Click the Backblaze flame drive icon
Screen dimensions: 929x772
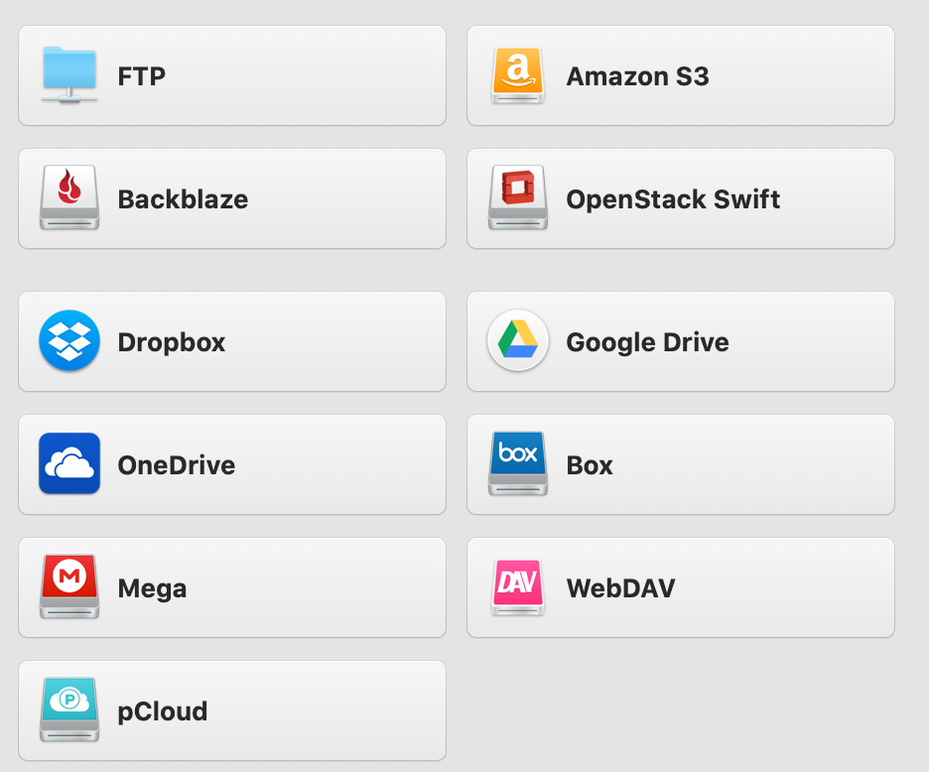point(69,197)
